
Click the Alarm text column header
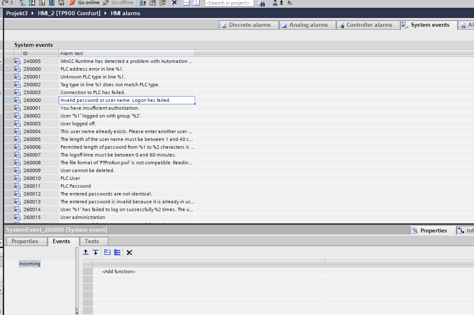pyautogui.click(x=127, y=53)
